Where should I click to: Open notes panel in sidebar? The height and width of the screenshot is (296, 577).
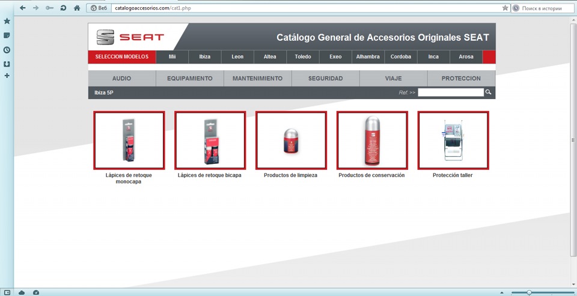pyautogui.click(x=7, y=35)
